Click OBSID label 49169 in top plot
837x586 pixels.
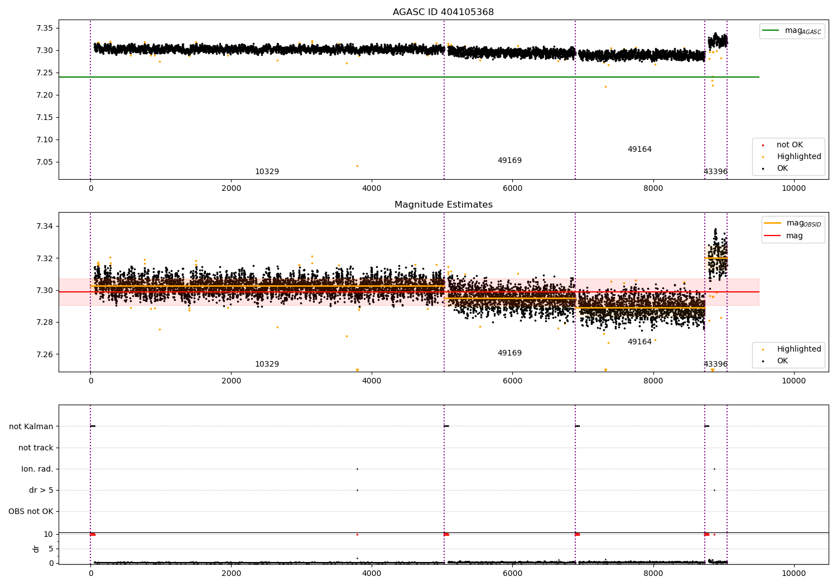click(x=509, y=161)
